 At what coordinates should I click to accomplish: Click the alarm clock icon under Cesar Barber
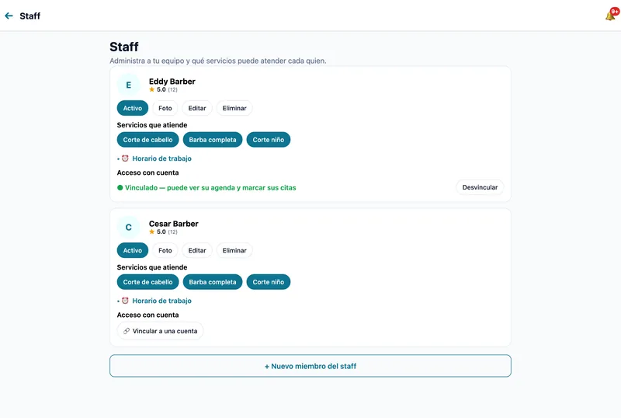pyautogui.click(x=125, y=301)
